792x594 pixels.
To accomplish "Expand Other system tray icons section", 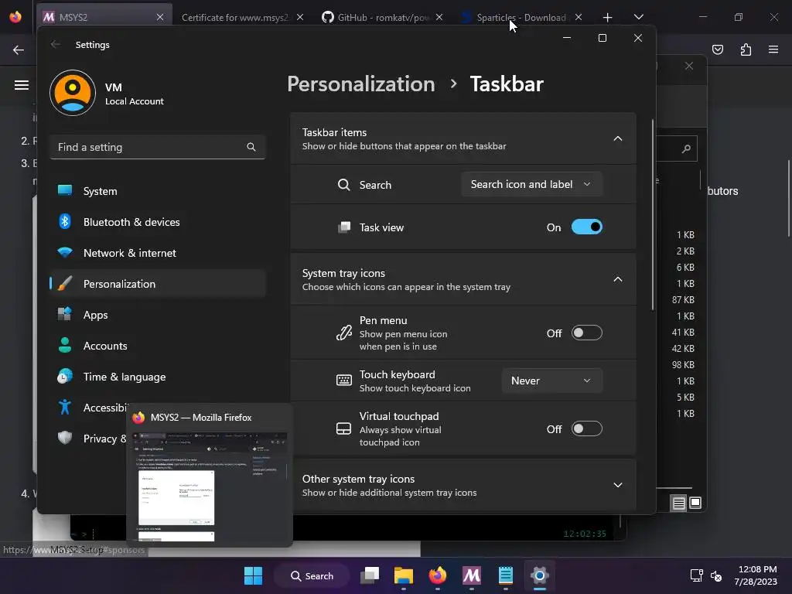I will pyautogui.click(x=617, y=485).
